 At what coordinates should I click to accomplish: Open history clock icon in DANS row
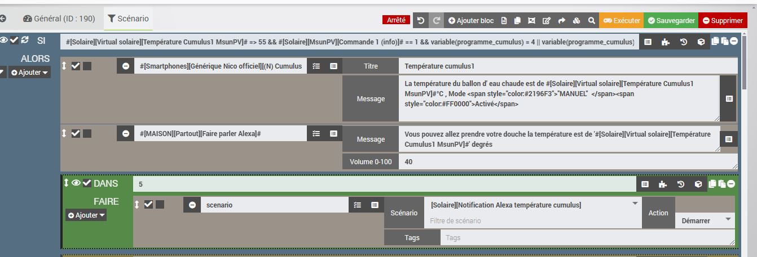tap(681, 184)
